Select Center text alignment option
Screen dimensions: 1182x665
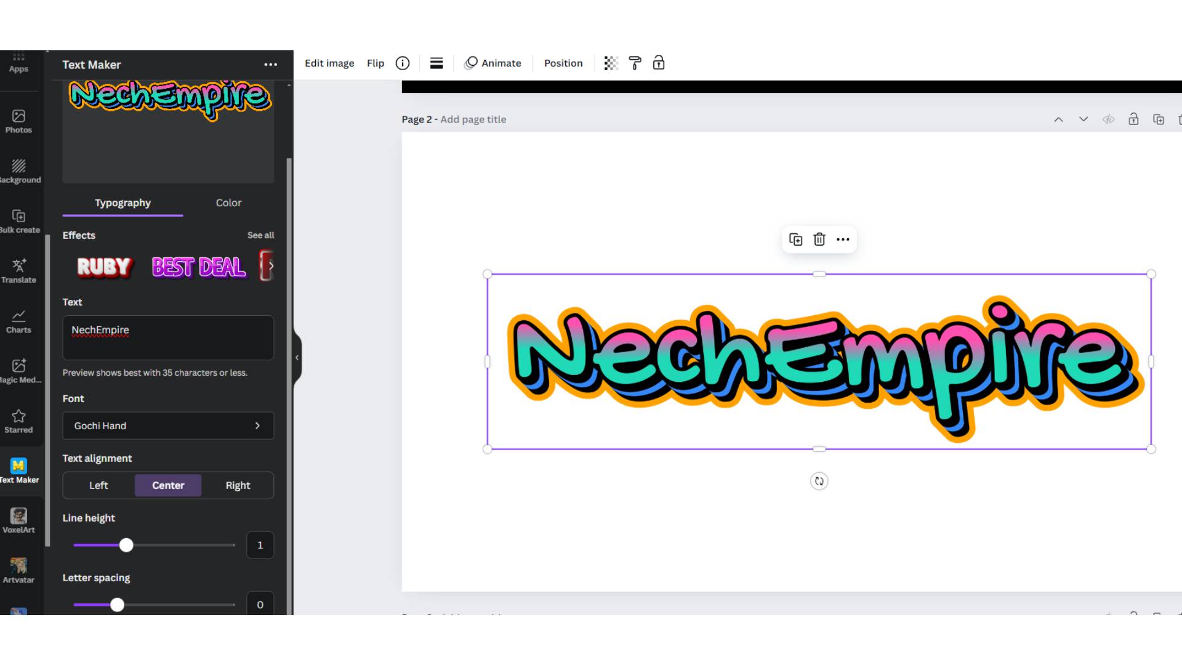167,485
